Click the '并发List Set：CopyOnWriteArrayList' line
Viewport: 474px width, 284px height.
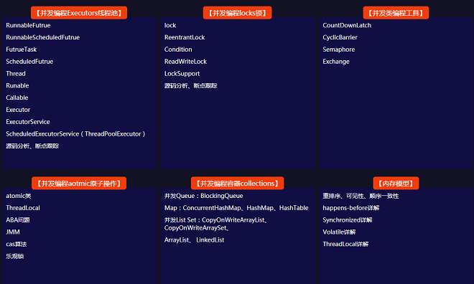(x=216, y=220)
